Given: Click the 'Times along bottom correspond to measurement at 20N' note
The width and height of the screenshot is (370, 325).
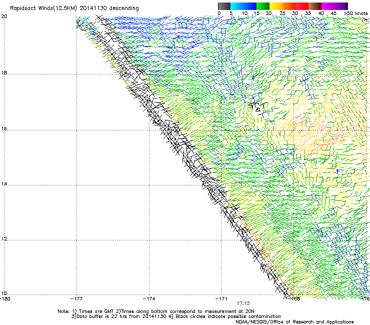Looking at the screenshot, I should coord(187,311).
